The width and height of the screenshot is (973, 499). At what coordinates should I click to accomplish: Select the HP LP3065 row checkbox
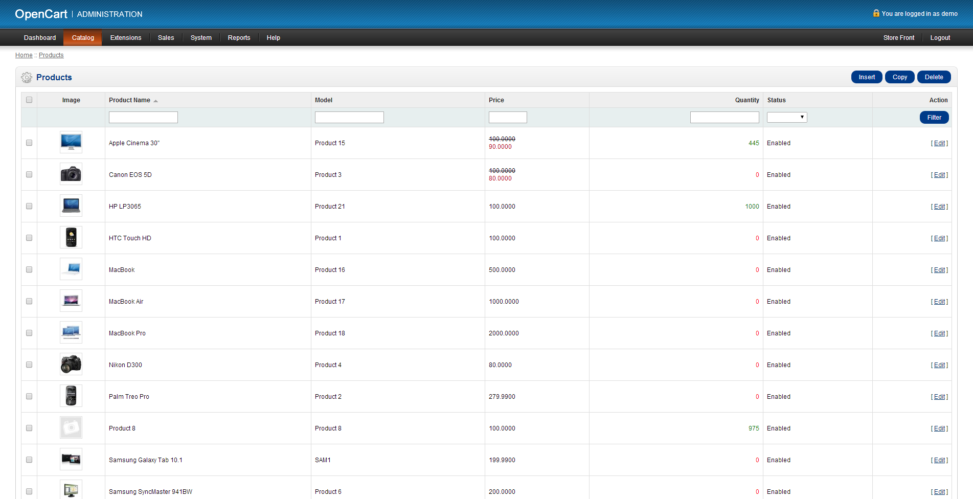click(29, 206)
